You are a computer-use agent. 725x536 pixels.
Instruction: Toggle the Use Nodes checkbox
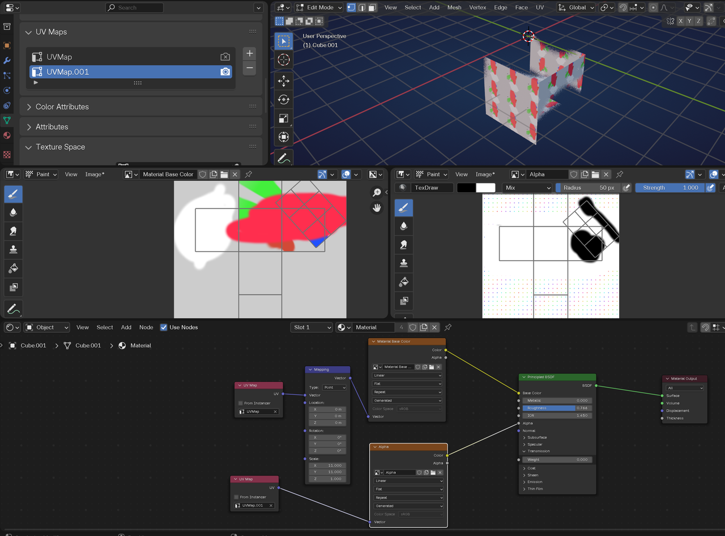pyautogui.click(x=164, y=327)
